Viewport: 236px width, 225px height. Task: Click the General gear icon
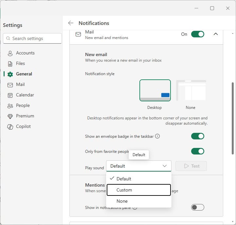click(x=10, y=74)
